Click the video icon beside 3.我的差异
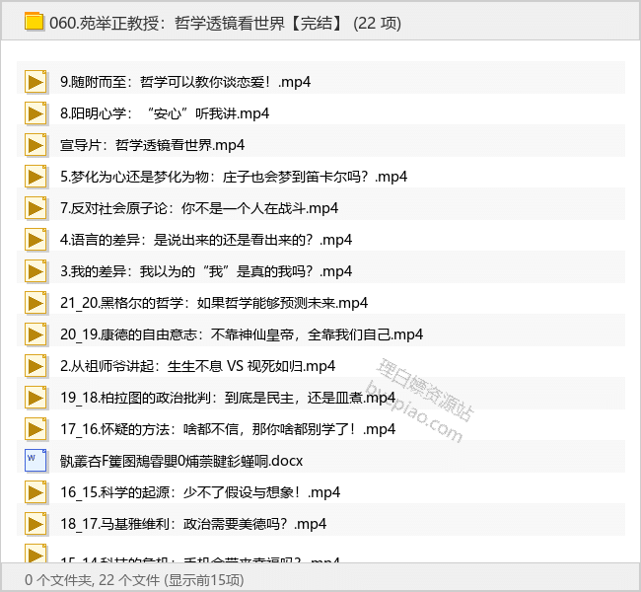The image size is (641, 592). [36, 271]
